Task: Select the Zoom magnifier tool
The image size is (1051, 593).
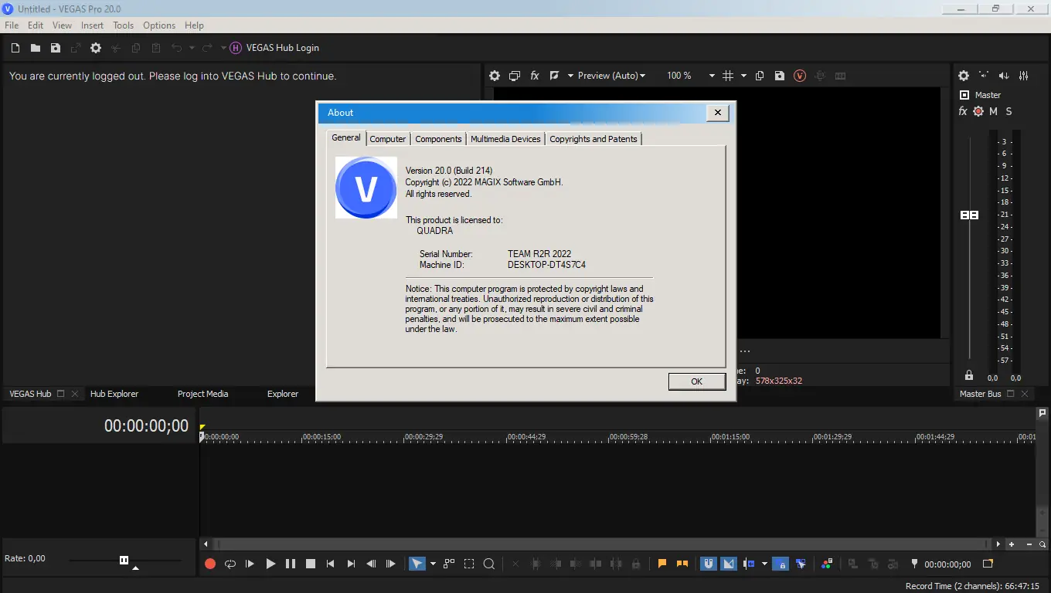Action: [x=489, y=564]
